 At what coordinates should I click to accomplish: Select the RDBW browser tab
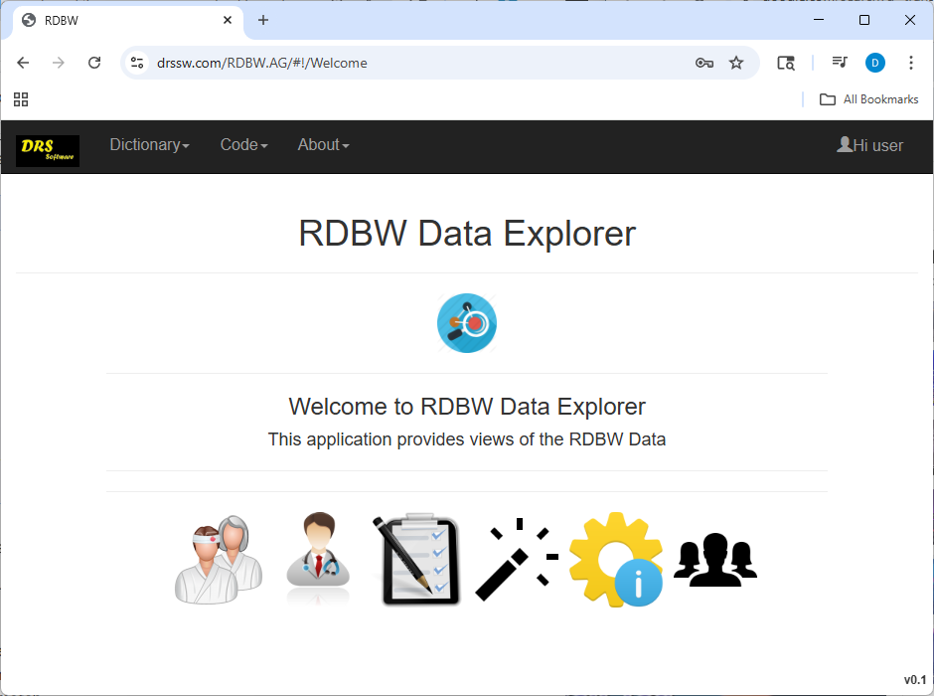tap(119, 20)
